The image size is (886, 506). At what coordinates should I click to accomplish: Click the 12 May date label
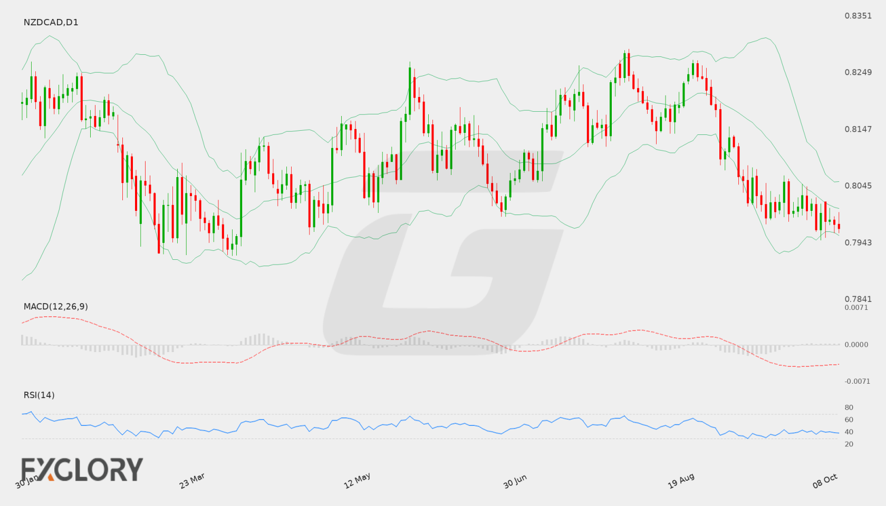pyautogui.click(x=357, y=481)
